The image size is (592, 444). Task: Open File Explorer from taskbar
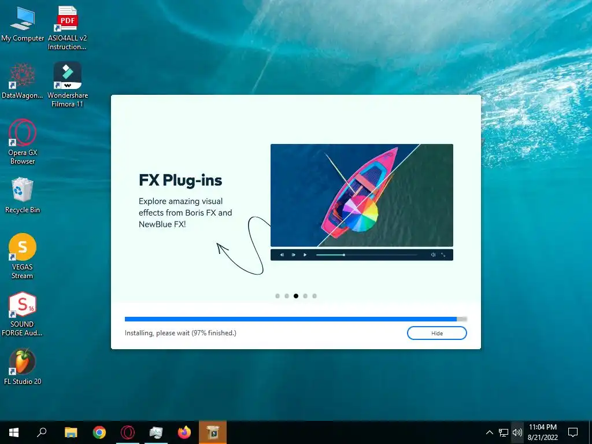coord(71,432)
